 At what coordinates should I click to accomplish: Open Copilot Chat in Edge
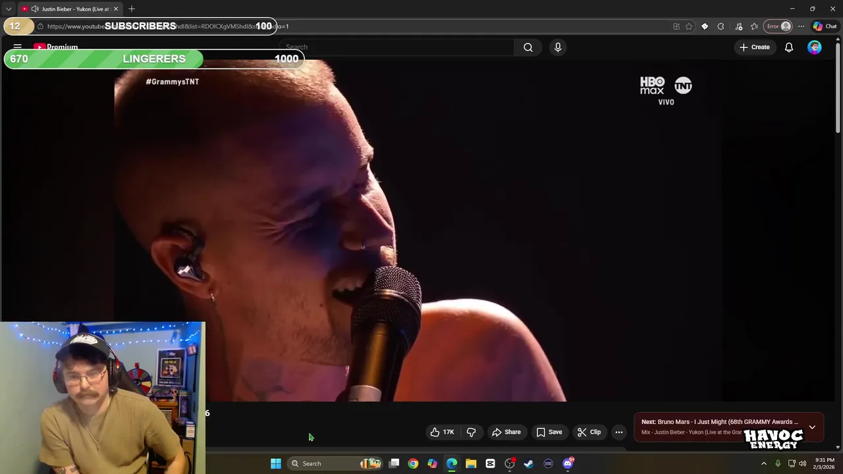[825, 26]
